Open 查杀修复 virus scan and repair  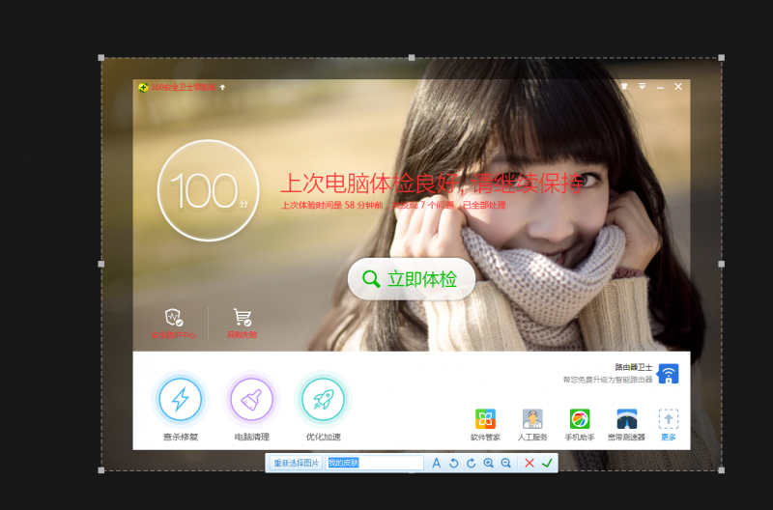(x=181, y=400)
